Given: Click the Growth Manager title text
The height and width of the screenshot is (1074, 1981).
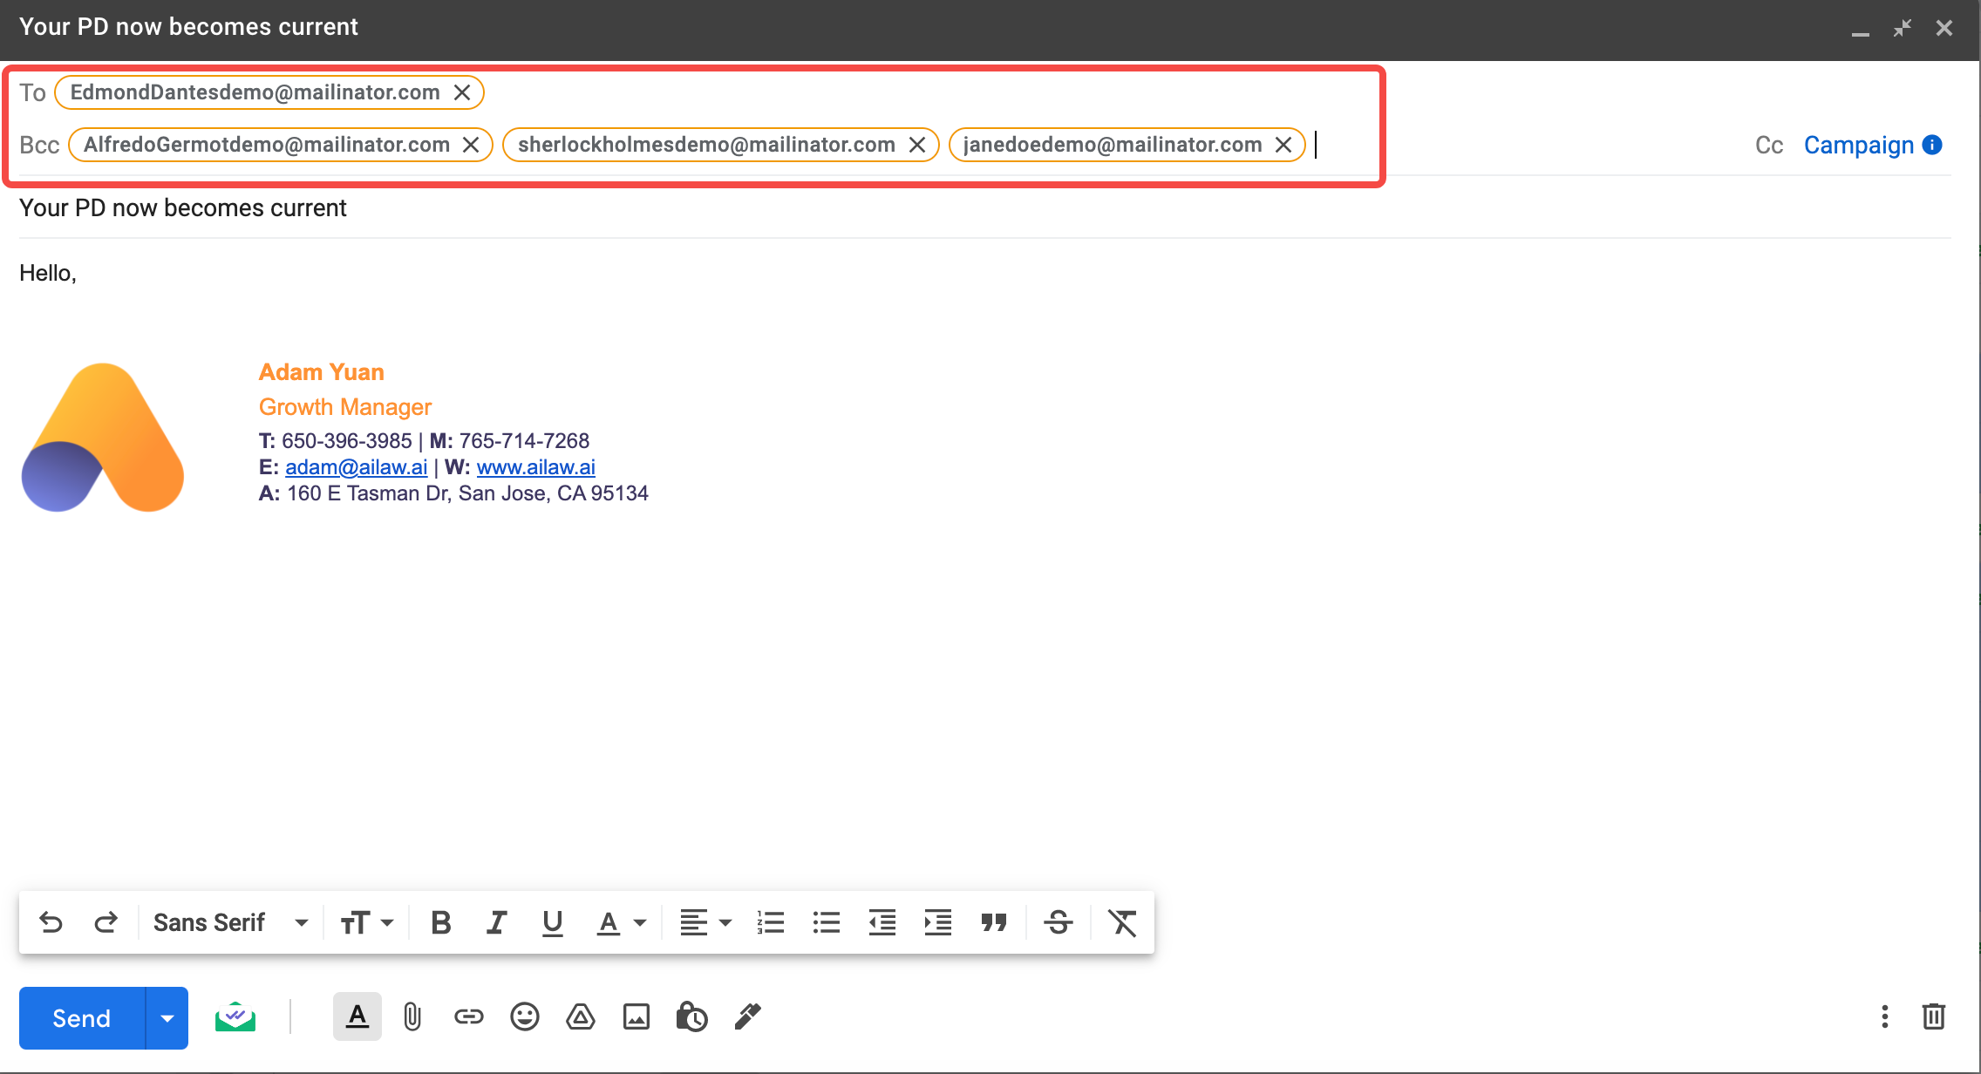Looking at the screenshot, I should 345,407.
